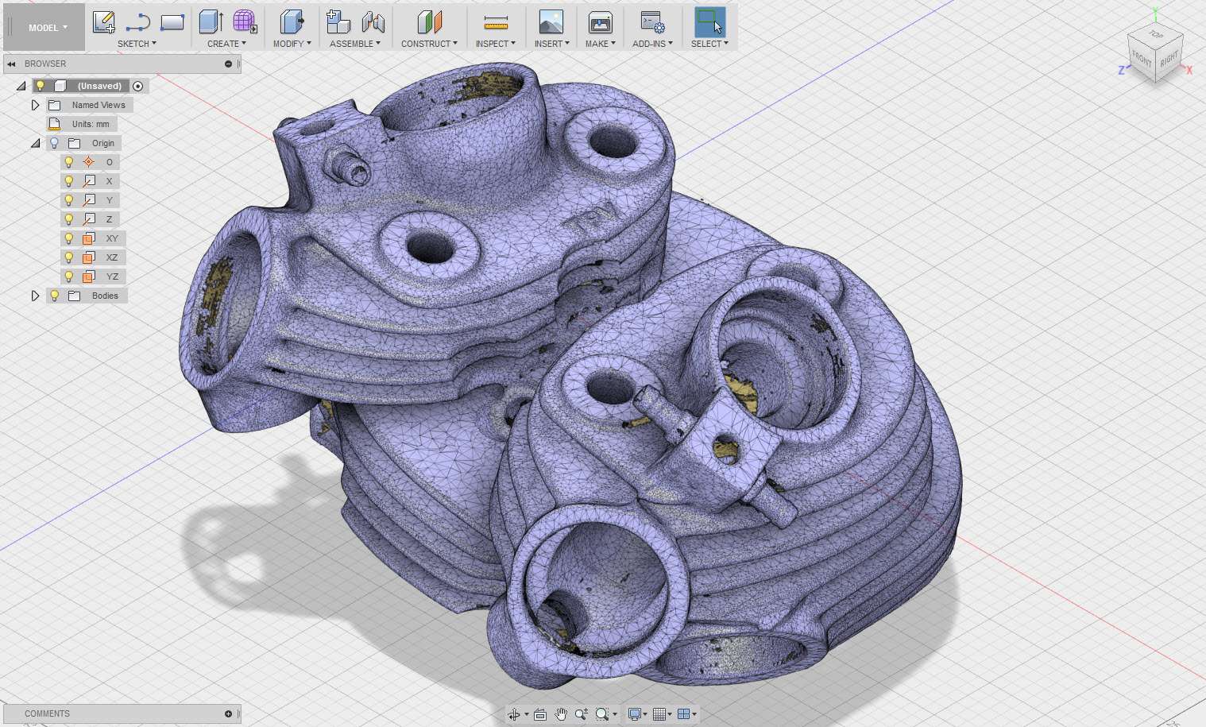Select the Extrude tool icon
Viewport: 1206px width, 727px height.
point(211,21)
